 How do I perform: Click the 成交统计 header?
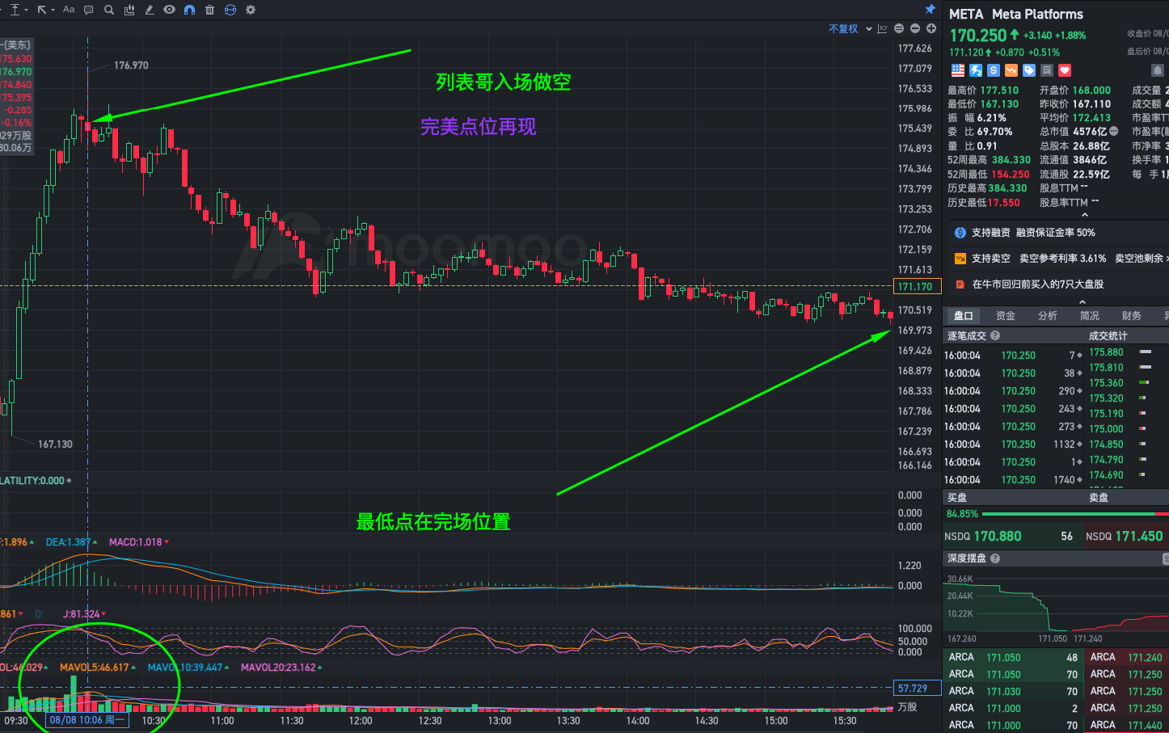click(x=1108, y=335)
